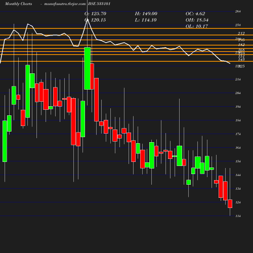Viewport: 253px width, 253px height.
Task: Click the low value "L: 114.10"
Action: click(x=146, y=20)
